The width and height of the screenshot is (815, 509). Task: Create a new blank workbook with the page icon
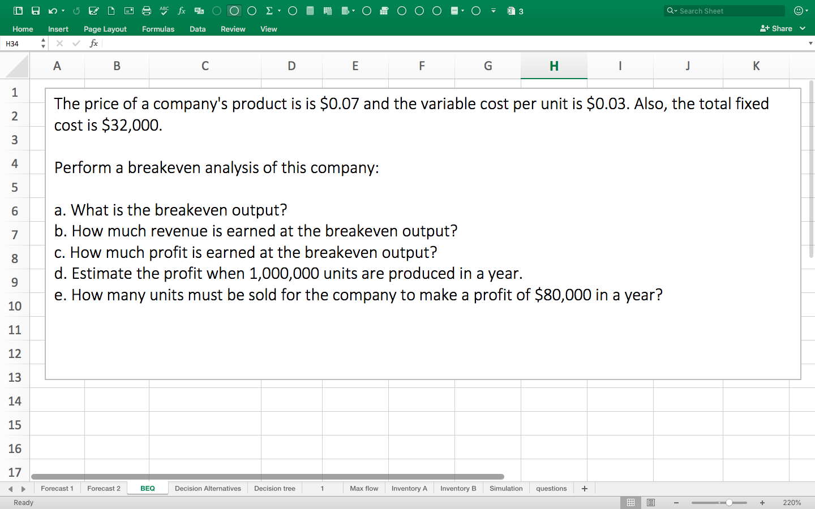pos(111,11)
